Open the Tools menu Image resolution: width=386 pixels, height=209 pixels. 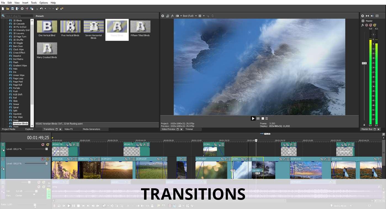click(x=34, y=2)
